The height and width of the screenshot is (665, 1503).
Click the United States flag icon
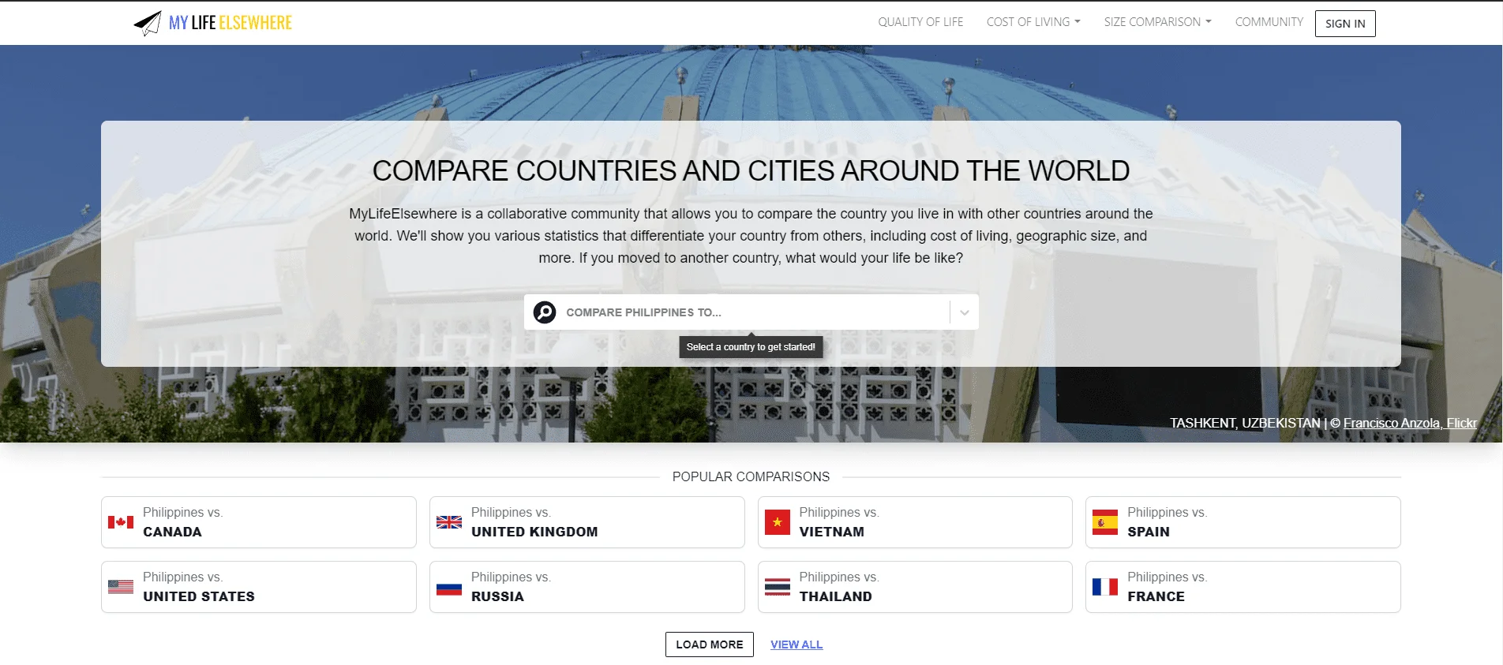click(x=121, y=587)
